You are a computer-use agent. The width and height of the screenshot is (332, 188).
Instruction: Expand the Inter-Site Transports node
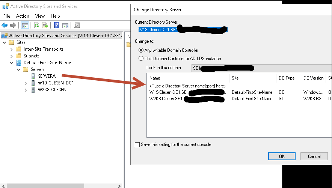[11, 50]
